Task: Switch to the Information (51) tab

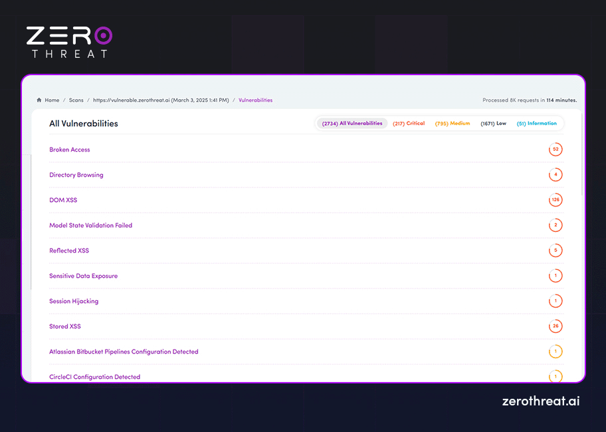Action: [536, 123]
